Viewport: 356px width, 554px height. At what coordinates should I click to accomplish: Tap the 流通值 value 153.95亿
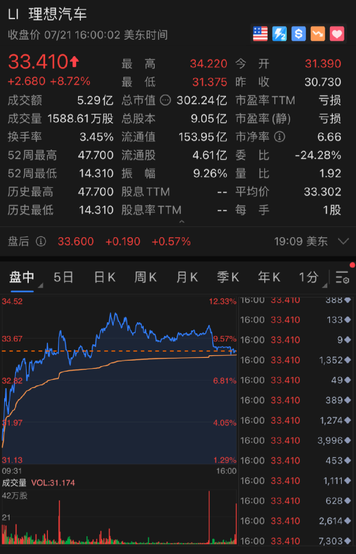point(203,137)
